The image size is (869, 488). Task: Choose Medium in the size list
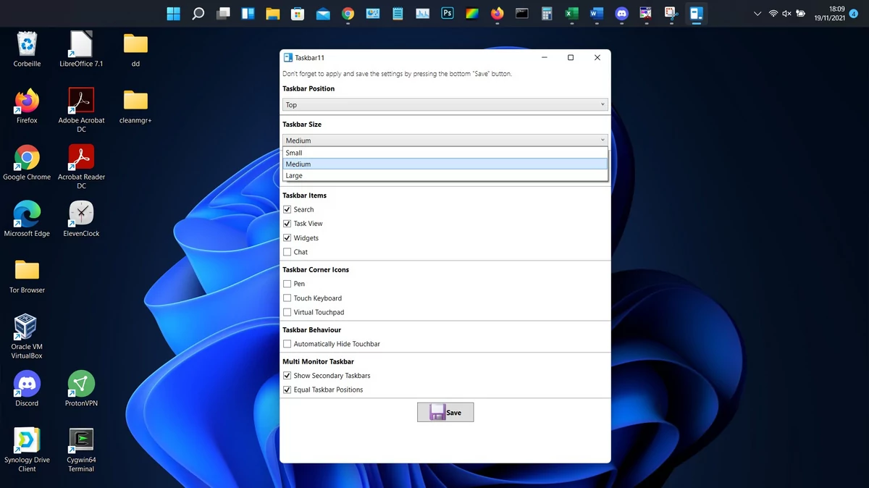pos(445,164)
